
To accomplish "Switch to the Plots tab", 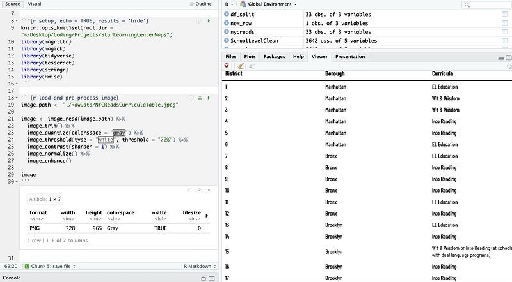I will coord(250,57).
